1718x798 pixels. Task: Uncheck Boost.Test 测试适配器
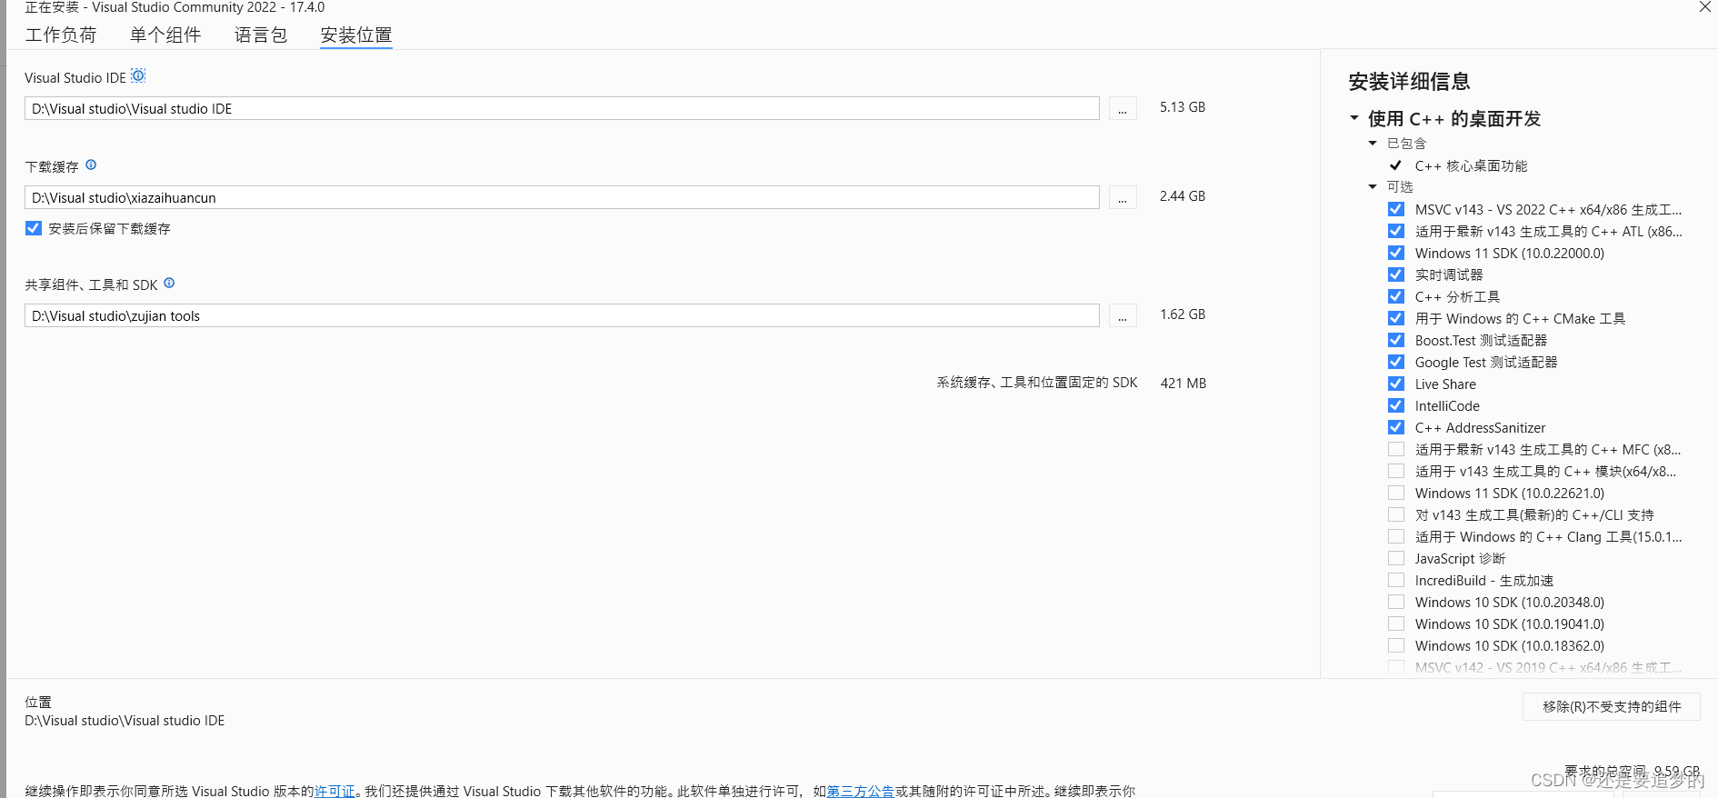tap(1396, 340)
